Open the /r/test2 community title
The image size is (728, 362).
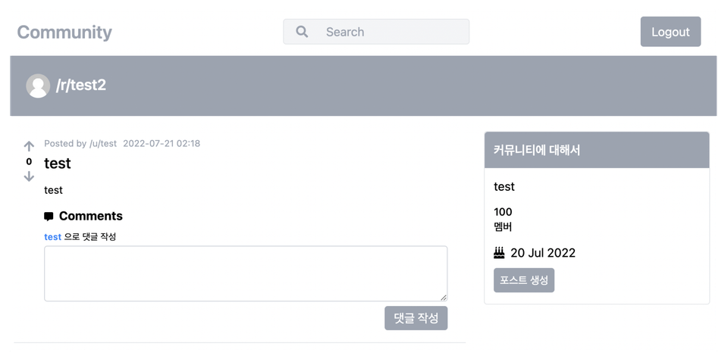pos(81,85)
